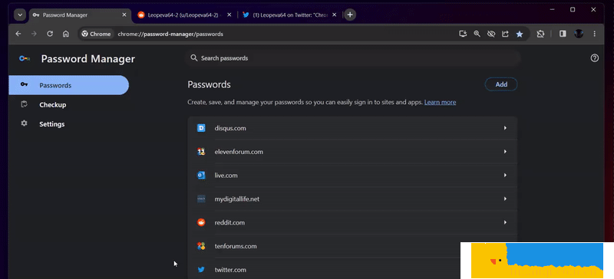Open the home page
The width and height of the screenshot is (614, 279).
point(66,34)
